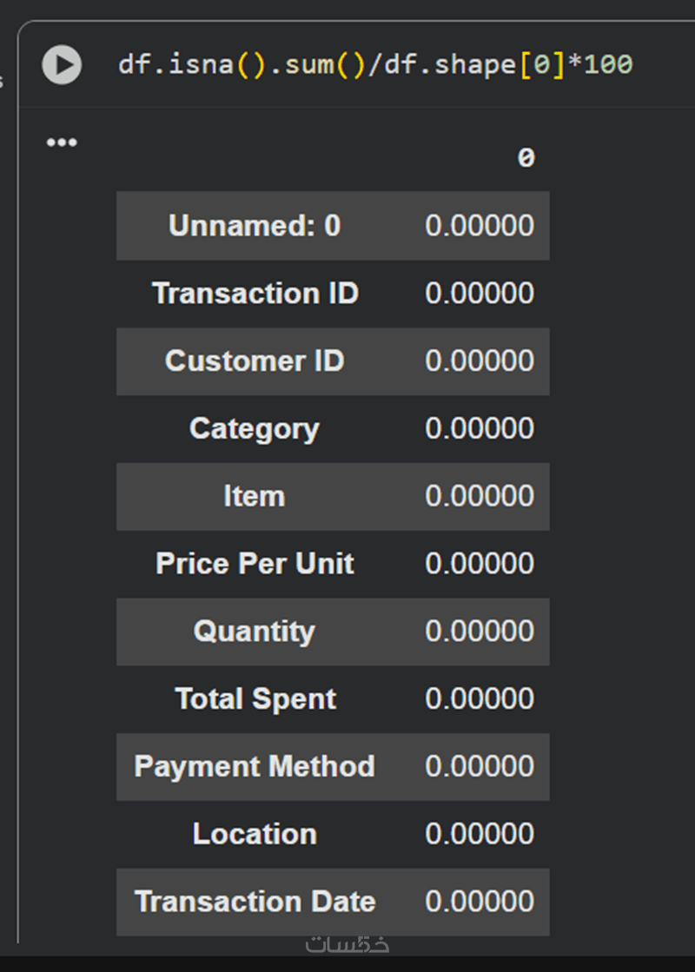Image resolution: width=695 pixels, height=972 pixels.
Task: Select the Total Spent row label
Action: (x=255, y=699)
